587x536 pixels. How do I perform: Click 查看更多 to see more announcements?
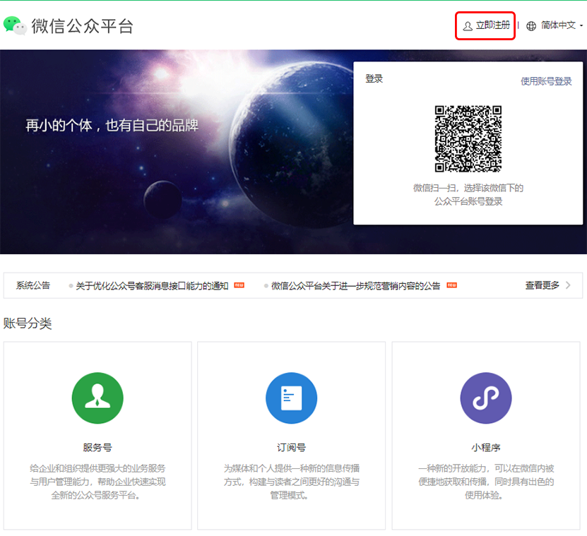pyautogui.click(x=541, y=285)
